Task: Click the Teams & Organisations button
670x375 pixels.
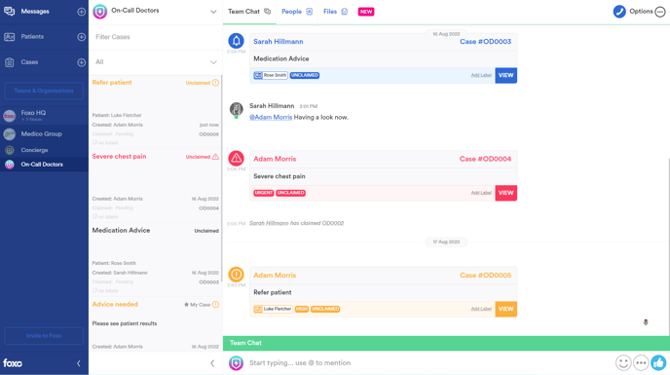Action: pyautogui.click(x=44, y=91)
